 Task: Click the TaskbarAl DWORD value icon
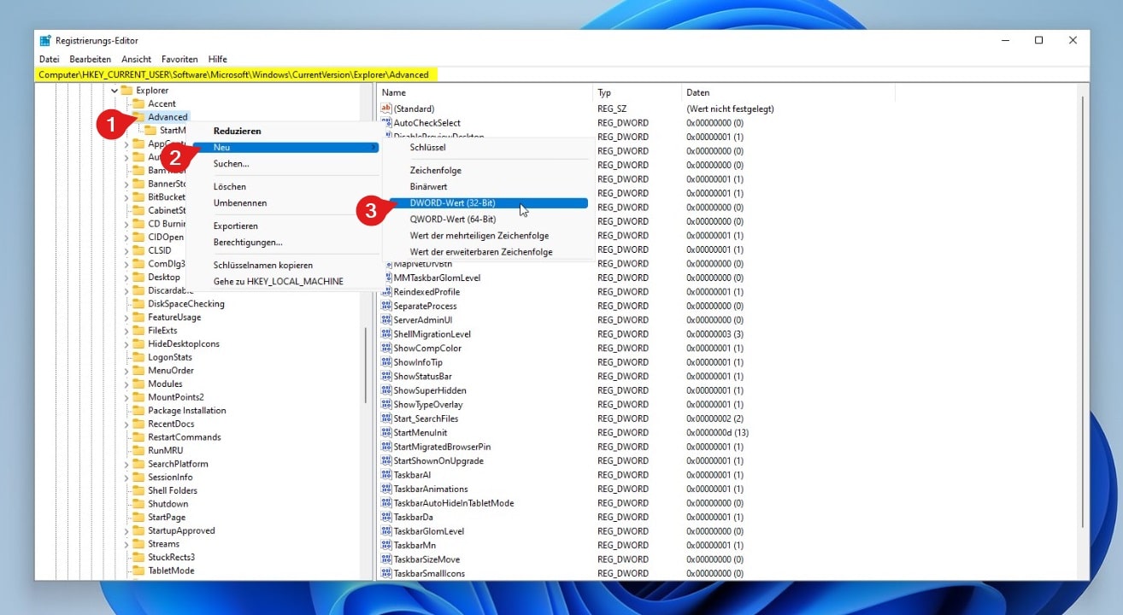386,475
